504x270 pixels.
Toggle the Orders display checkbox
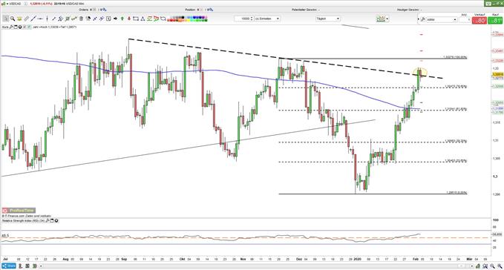95,10
